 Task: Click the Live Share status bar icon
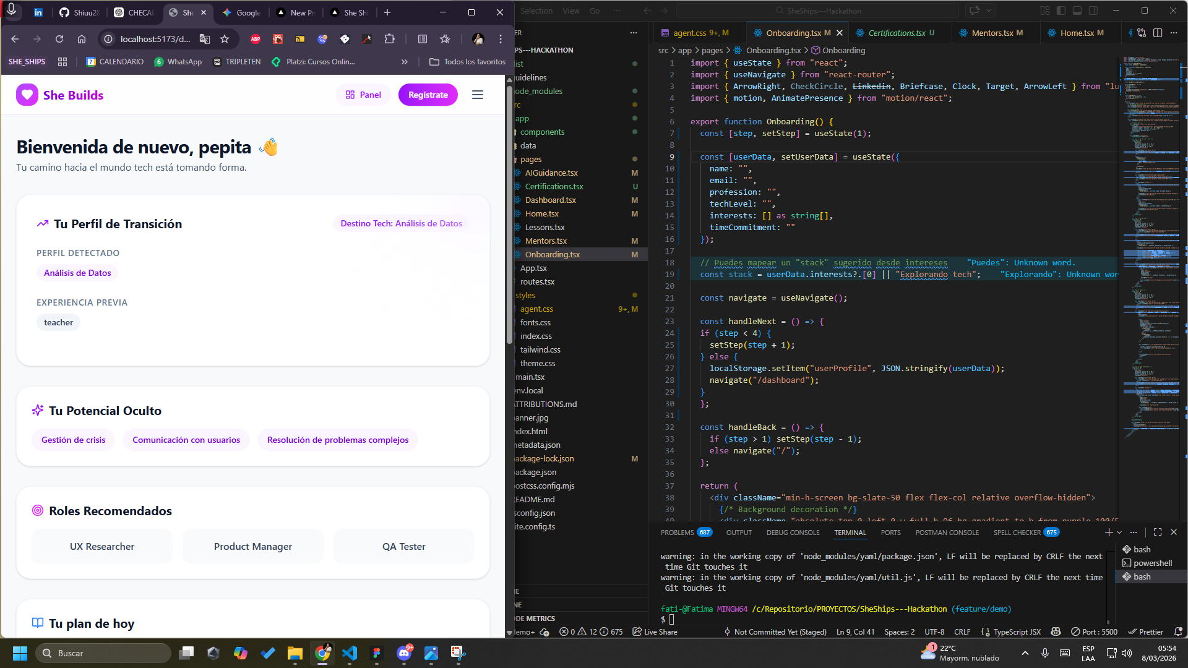pos(655,632)
